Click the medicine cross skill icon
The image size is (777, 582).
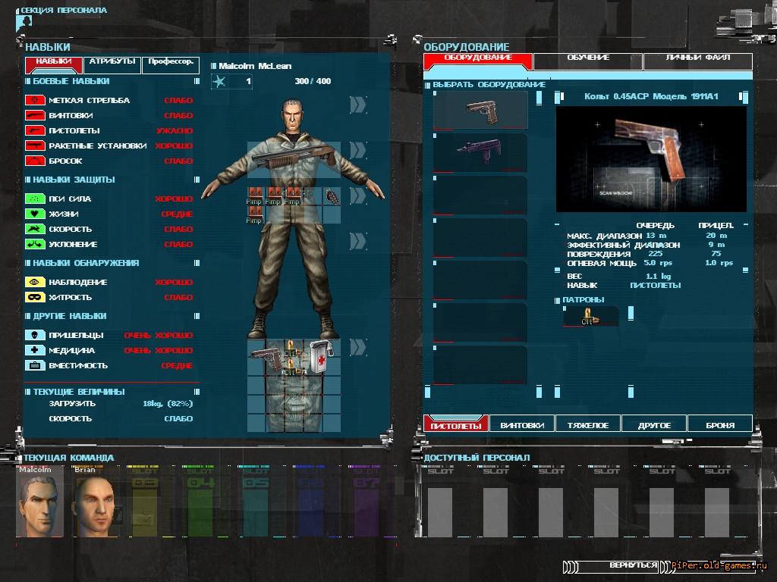pyautogui.click(x=36, y=350)
